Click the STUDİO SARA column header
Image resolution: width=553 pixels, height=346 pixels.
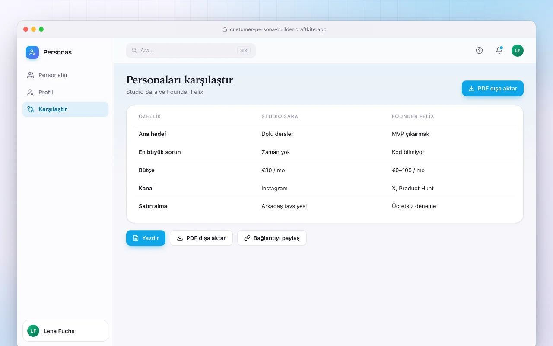click(x=280, y=116)
